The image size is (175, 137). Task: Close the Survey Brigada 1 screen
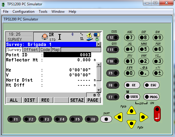click(99, 44)
